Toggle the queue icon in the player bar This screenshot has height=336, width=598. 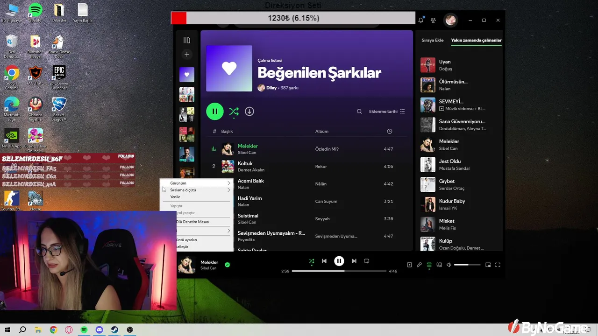point(429,265)
